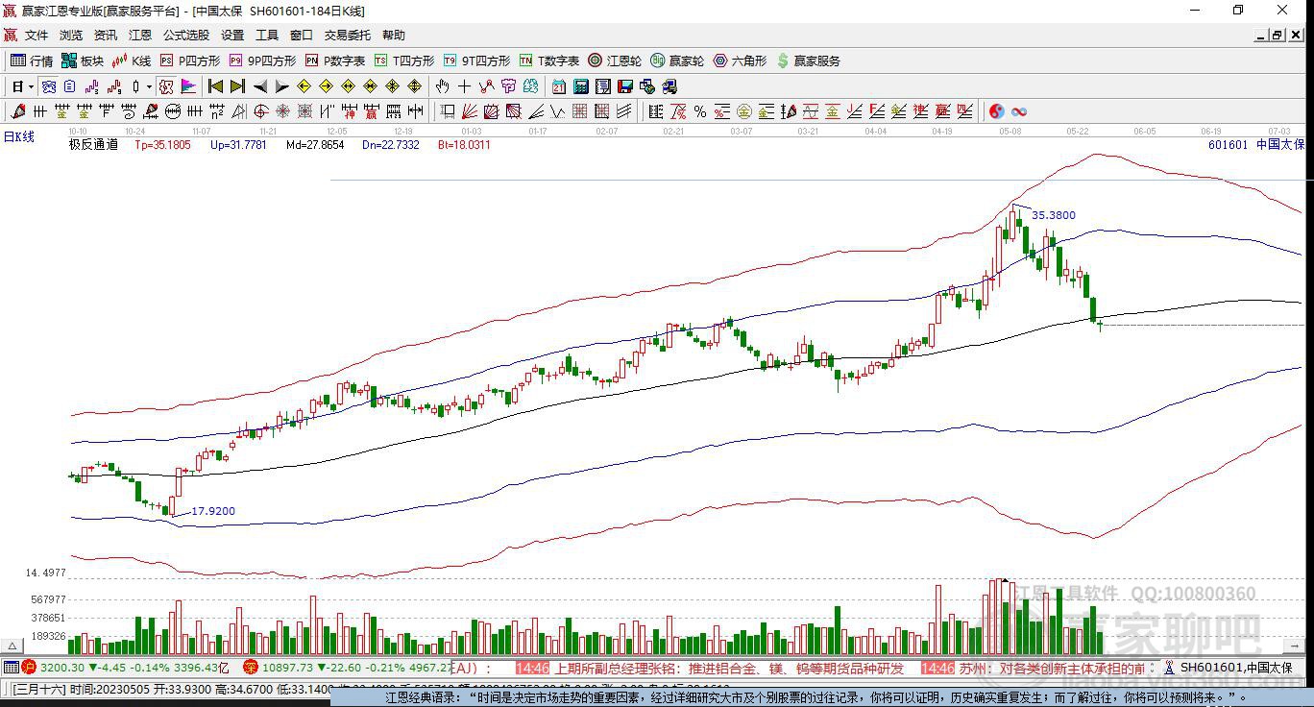This screenshot has height=707, width=1314.
Task: Click the red-blue yin-yang icon
Action: coord(996,111)
